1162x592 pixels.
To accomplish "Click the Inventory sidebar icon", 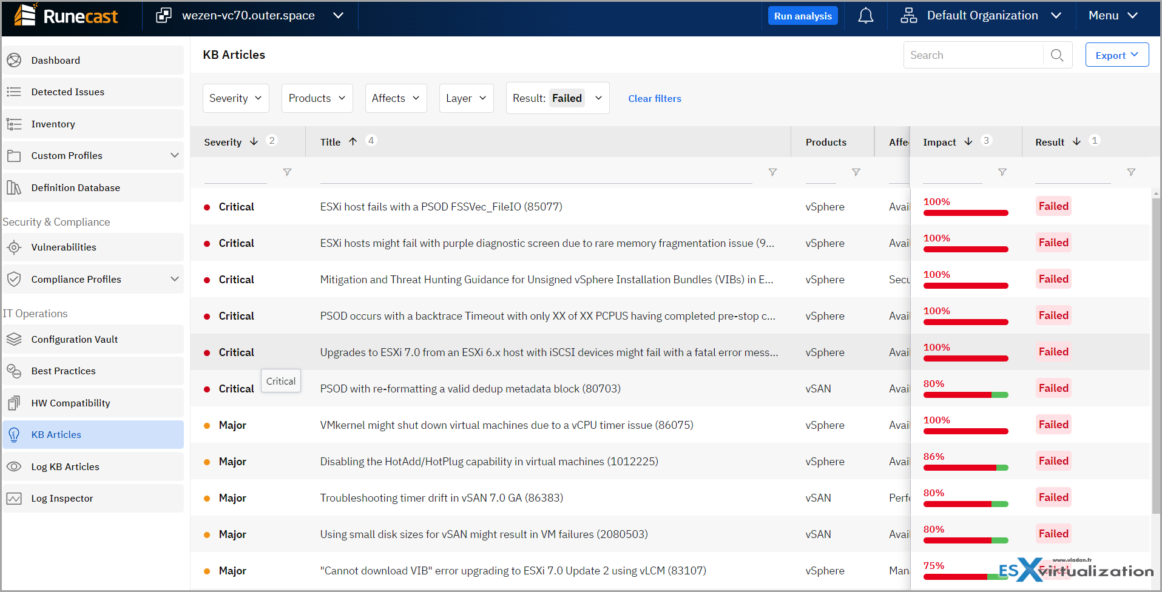I will click(14, 124).
